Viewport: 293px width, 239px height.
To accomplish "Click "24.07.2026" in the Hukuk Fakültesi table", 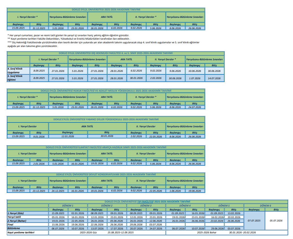I will (x=194, y=107).
